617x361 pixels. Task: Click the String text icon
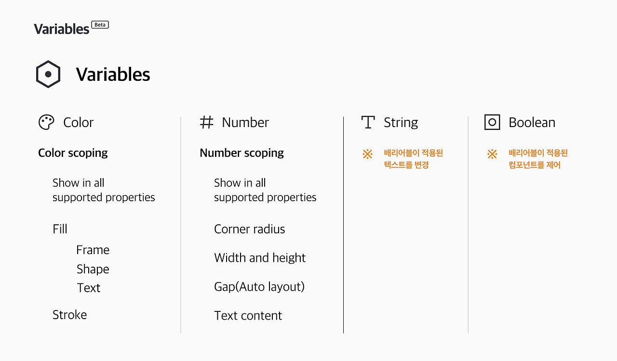tap(368, 122)
